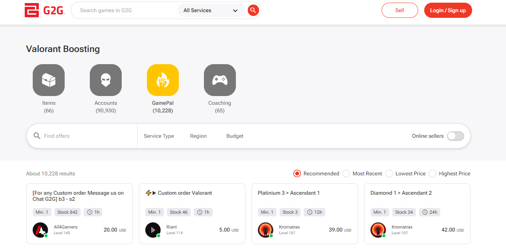Open the Diamond 1 > Ascendant 2 offer
Image resolution: width=506 pixels, height=249 pixels.
pyautogui.click(x=401, y=193)
